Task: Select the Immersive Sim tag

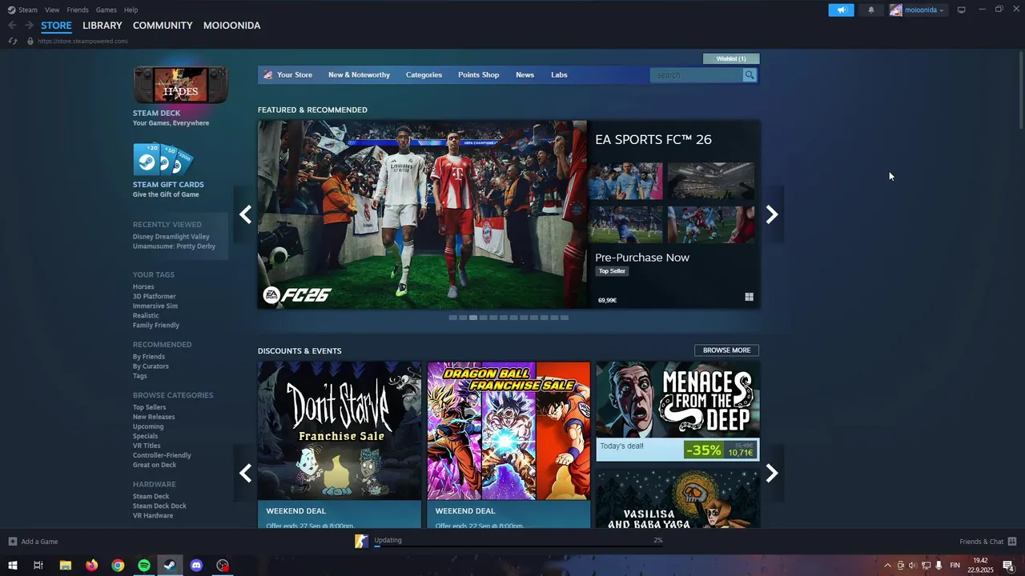Action: pyautogui.click(x=155, y=306)
